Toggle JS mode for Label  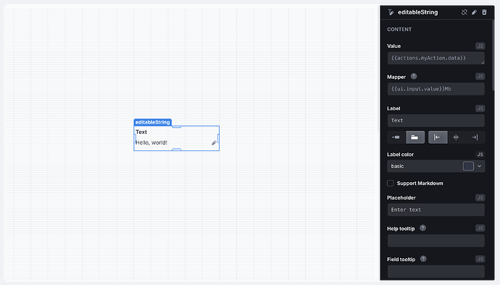480,109
